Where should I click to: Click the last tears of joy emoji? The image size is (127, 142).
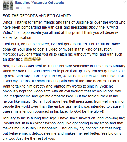39,59
